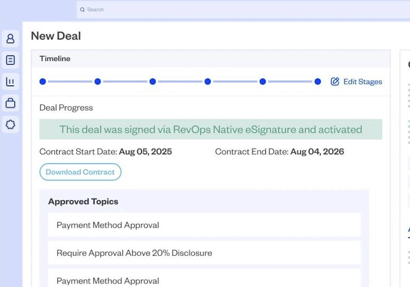Screen dimensions: 410x287
Task: Click the eSignature activation confirmation banner
Action: [211, 129]
